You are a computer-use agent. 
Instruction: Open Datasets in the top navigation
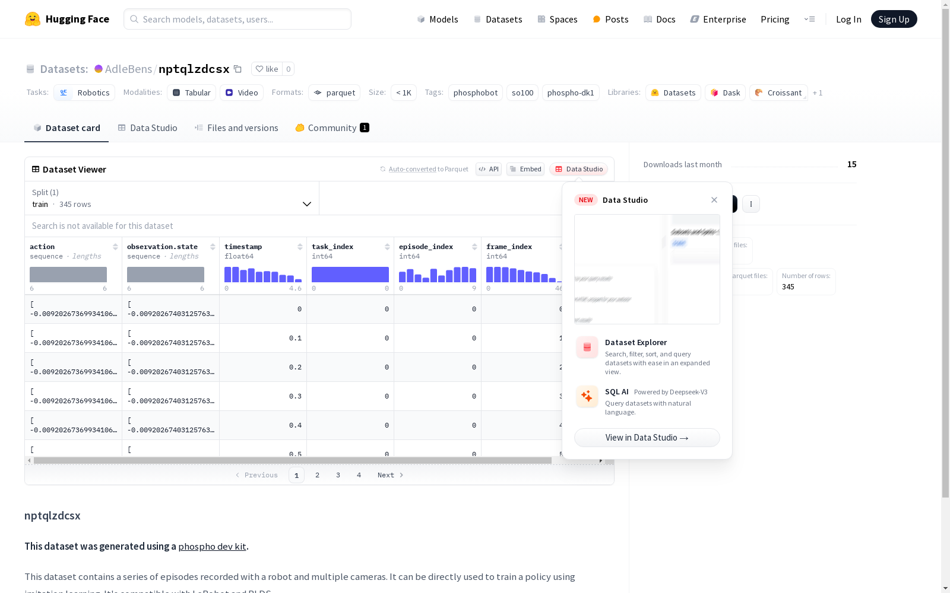coord(498,19)
